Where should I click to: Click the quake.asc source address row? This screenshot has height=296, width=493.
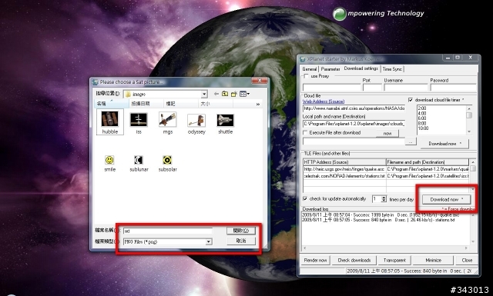pos(344,169)
